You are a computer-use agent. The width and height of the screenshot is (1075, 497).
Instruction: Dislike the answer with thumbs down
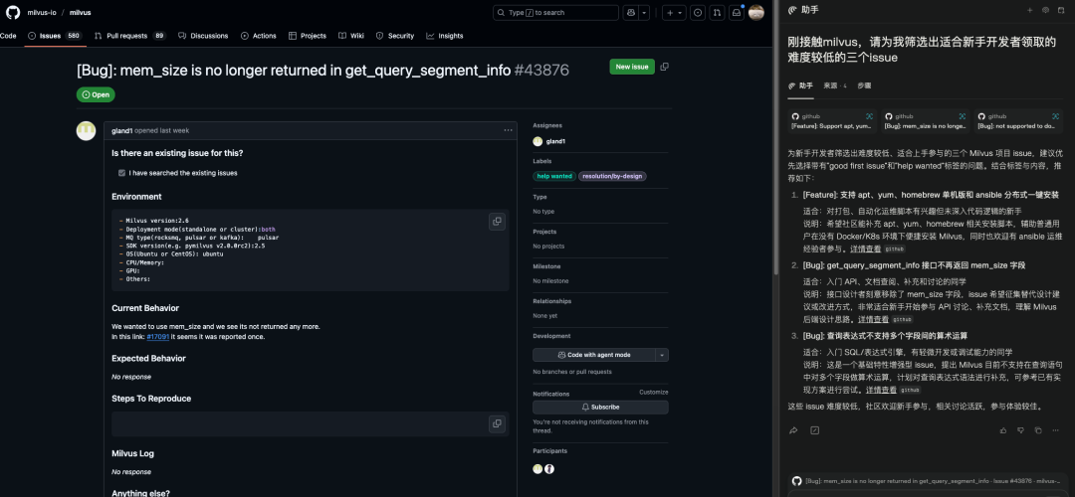(1021, 430)
